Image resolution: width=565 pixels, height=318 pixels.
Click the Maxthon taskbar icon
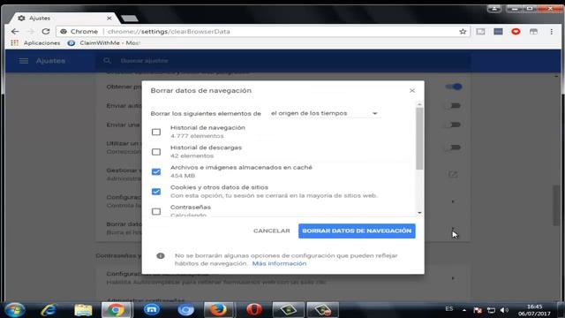point(151,310)
